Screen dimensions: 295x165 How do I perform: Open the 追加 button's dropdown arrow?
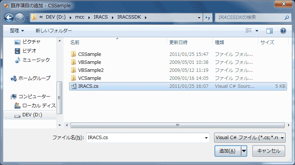(244, 151)
